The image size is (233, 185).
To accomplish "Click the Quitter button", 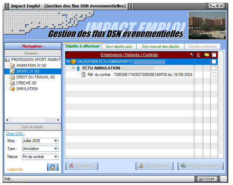I will pos(207,179).
